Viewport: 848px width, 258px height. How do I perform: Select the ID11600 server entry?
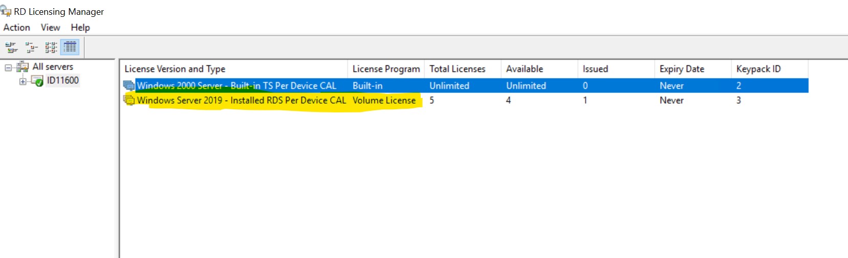(x=63, y=80)
